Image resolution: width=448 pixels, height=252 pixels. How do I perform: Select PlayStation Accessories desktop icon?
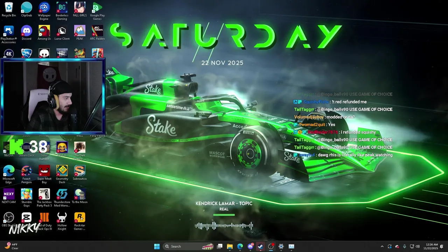(x=9, y=35)
